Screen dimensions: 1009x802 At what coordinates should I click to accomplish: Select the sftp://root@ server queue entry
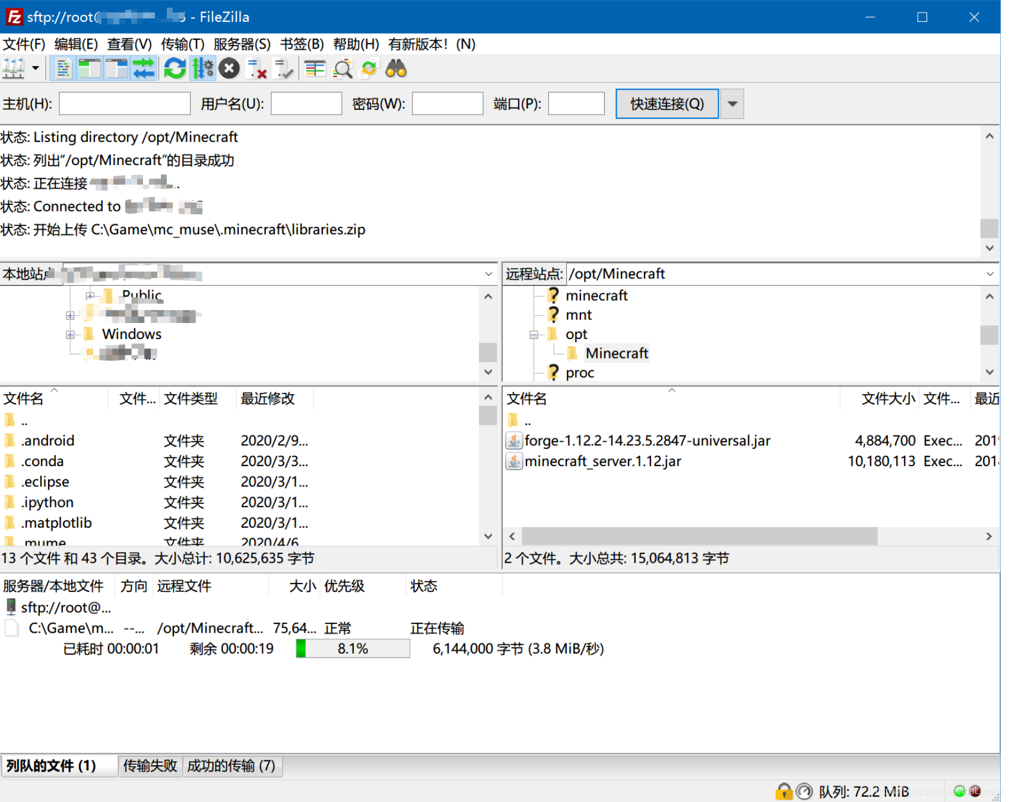tap(58, 607)
